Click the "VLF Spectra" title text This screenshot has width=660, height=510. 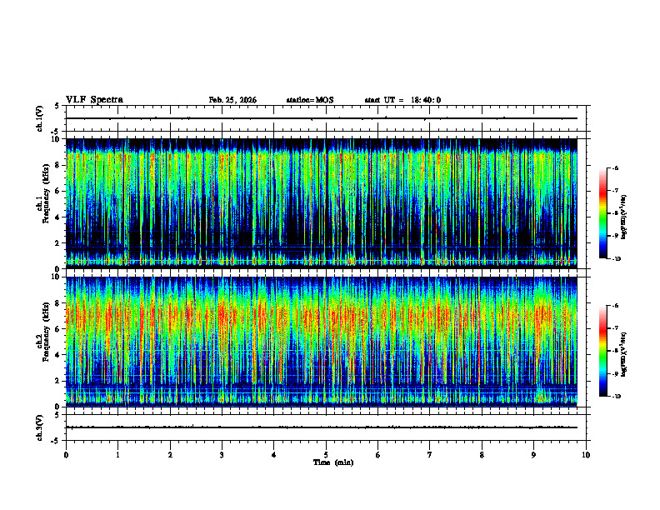pos(94,100)
